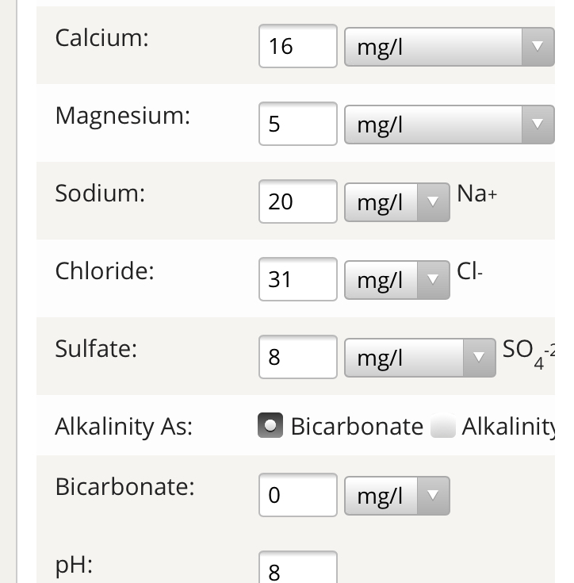Expand the Sulfate unit dropdown
Image resolution: width=574 pixels, height=583 pixels.
click(x=419, y=357)
